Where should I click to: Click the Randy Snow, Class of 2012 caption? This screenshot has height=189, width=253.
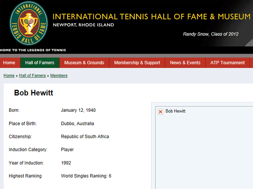tap(211, 34)
